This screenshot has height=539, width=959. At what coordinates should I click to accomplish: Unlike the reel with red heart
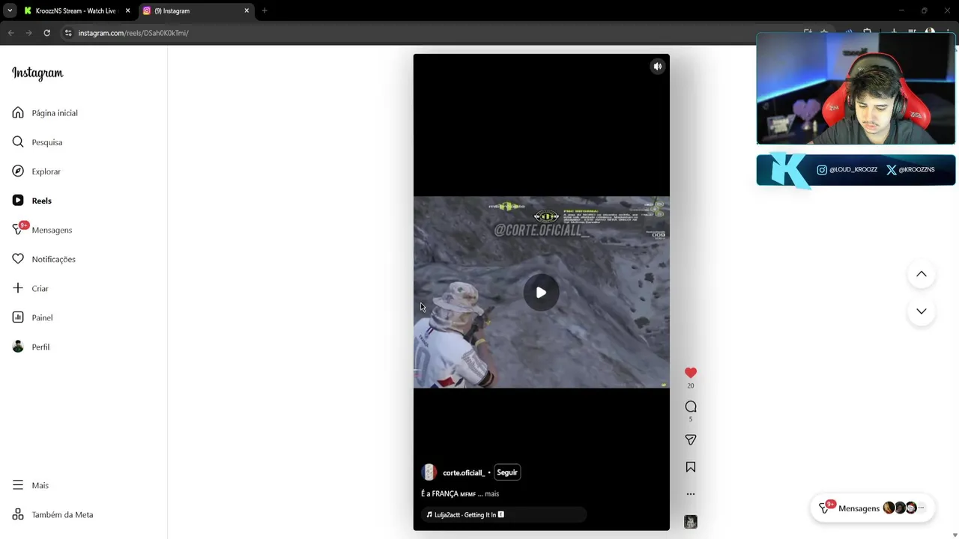[x=691, y=373]
